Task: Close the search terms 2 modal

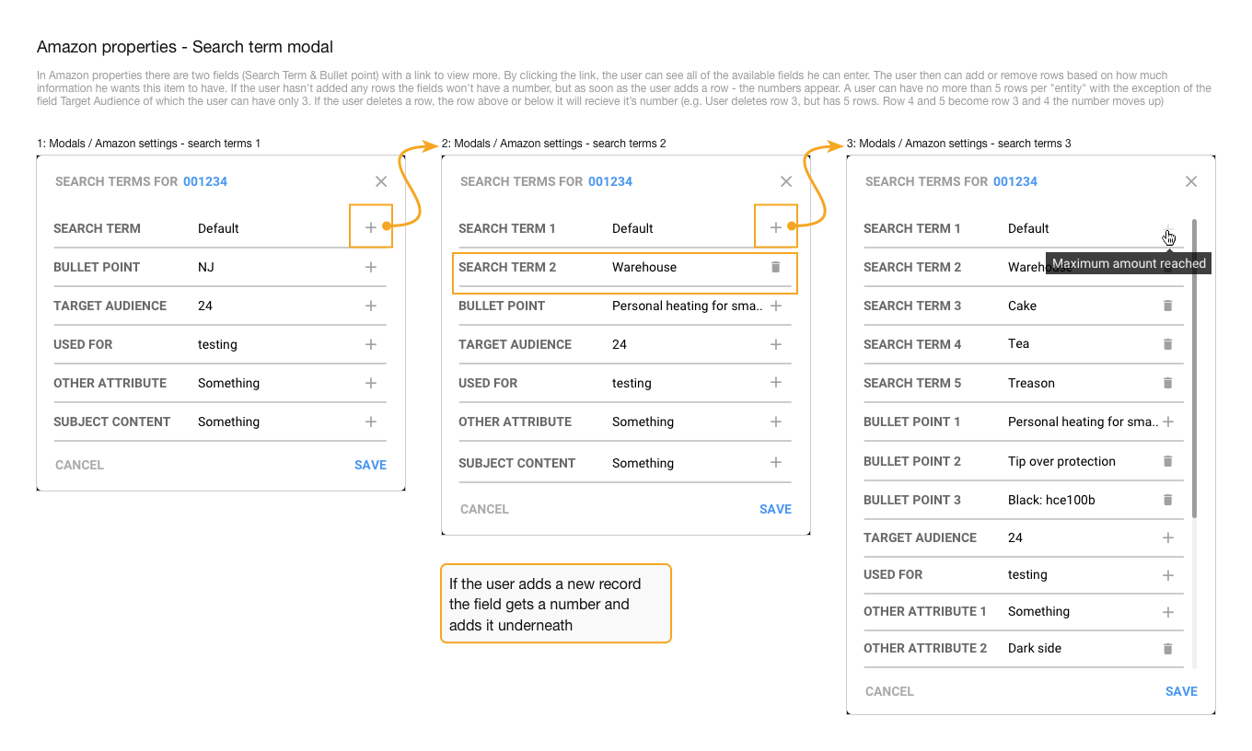Action: pos(786,181)
